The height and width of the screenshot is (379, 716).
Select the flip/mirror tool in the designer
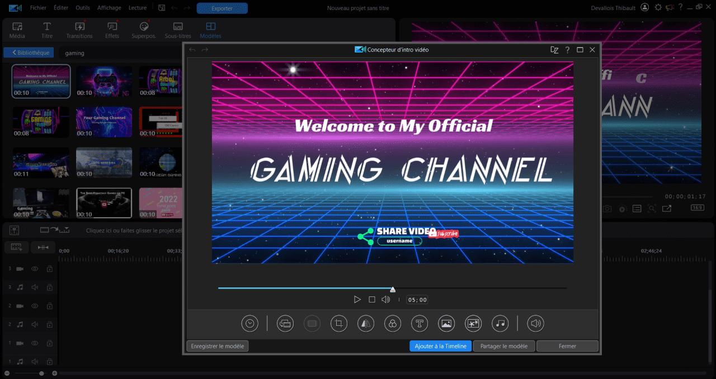pos(365,323)
